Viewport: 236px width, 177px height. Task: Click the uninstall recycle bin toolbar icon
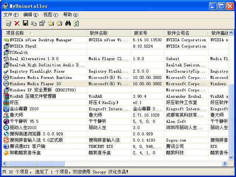coord(8,23)
